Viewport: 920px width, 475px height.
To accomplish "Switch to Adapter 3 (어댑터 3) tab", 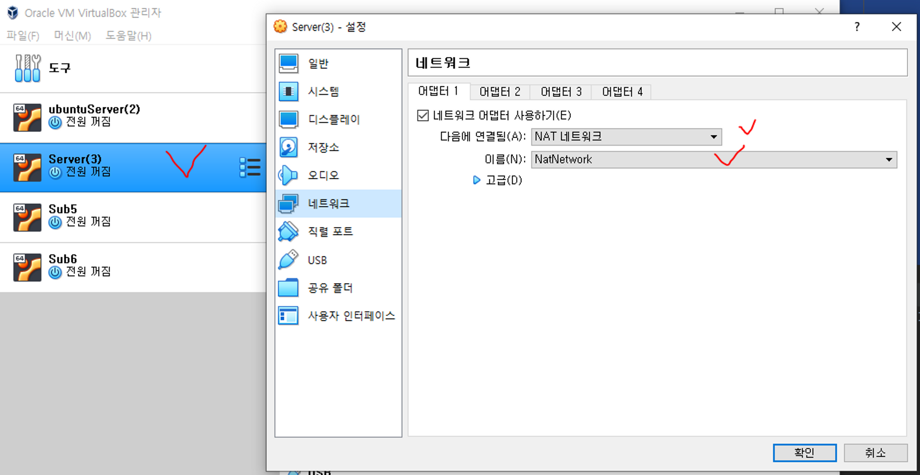I will [x=561, y=92].
